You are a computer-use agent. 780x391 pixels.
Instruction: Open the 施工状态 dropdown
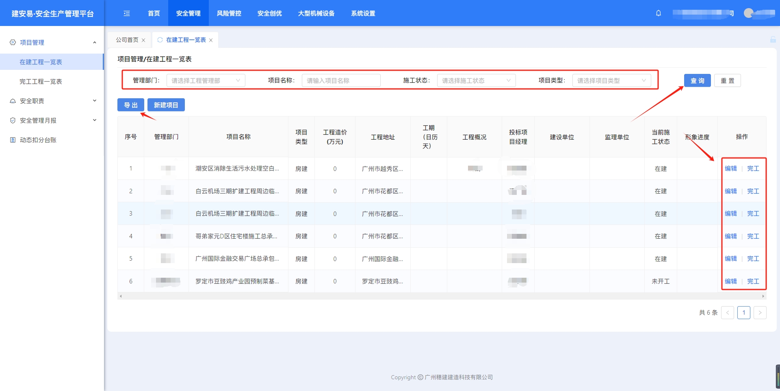click(476, 80)
